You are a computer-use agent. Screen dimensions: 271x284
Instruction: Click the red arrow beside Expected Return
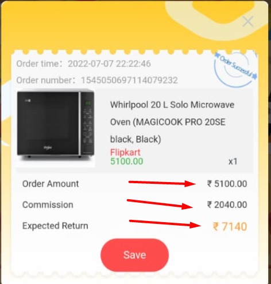click(165, 224)
